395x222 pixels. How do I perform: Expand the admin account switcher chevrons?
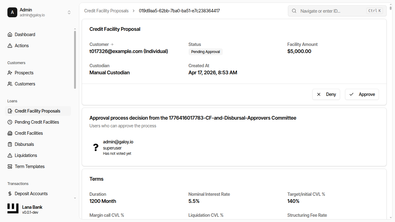pyautogui.click(x=69, y=12)
